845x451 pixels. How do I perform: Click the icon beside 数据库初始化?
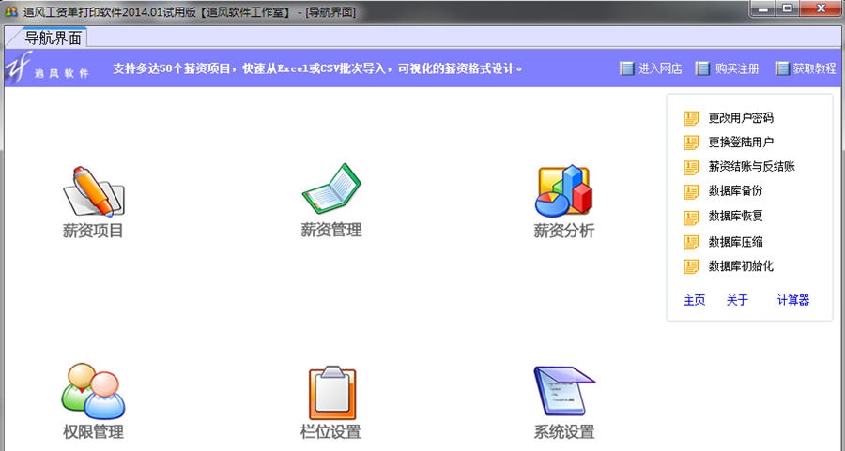[691, 266]
